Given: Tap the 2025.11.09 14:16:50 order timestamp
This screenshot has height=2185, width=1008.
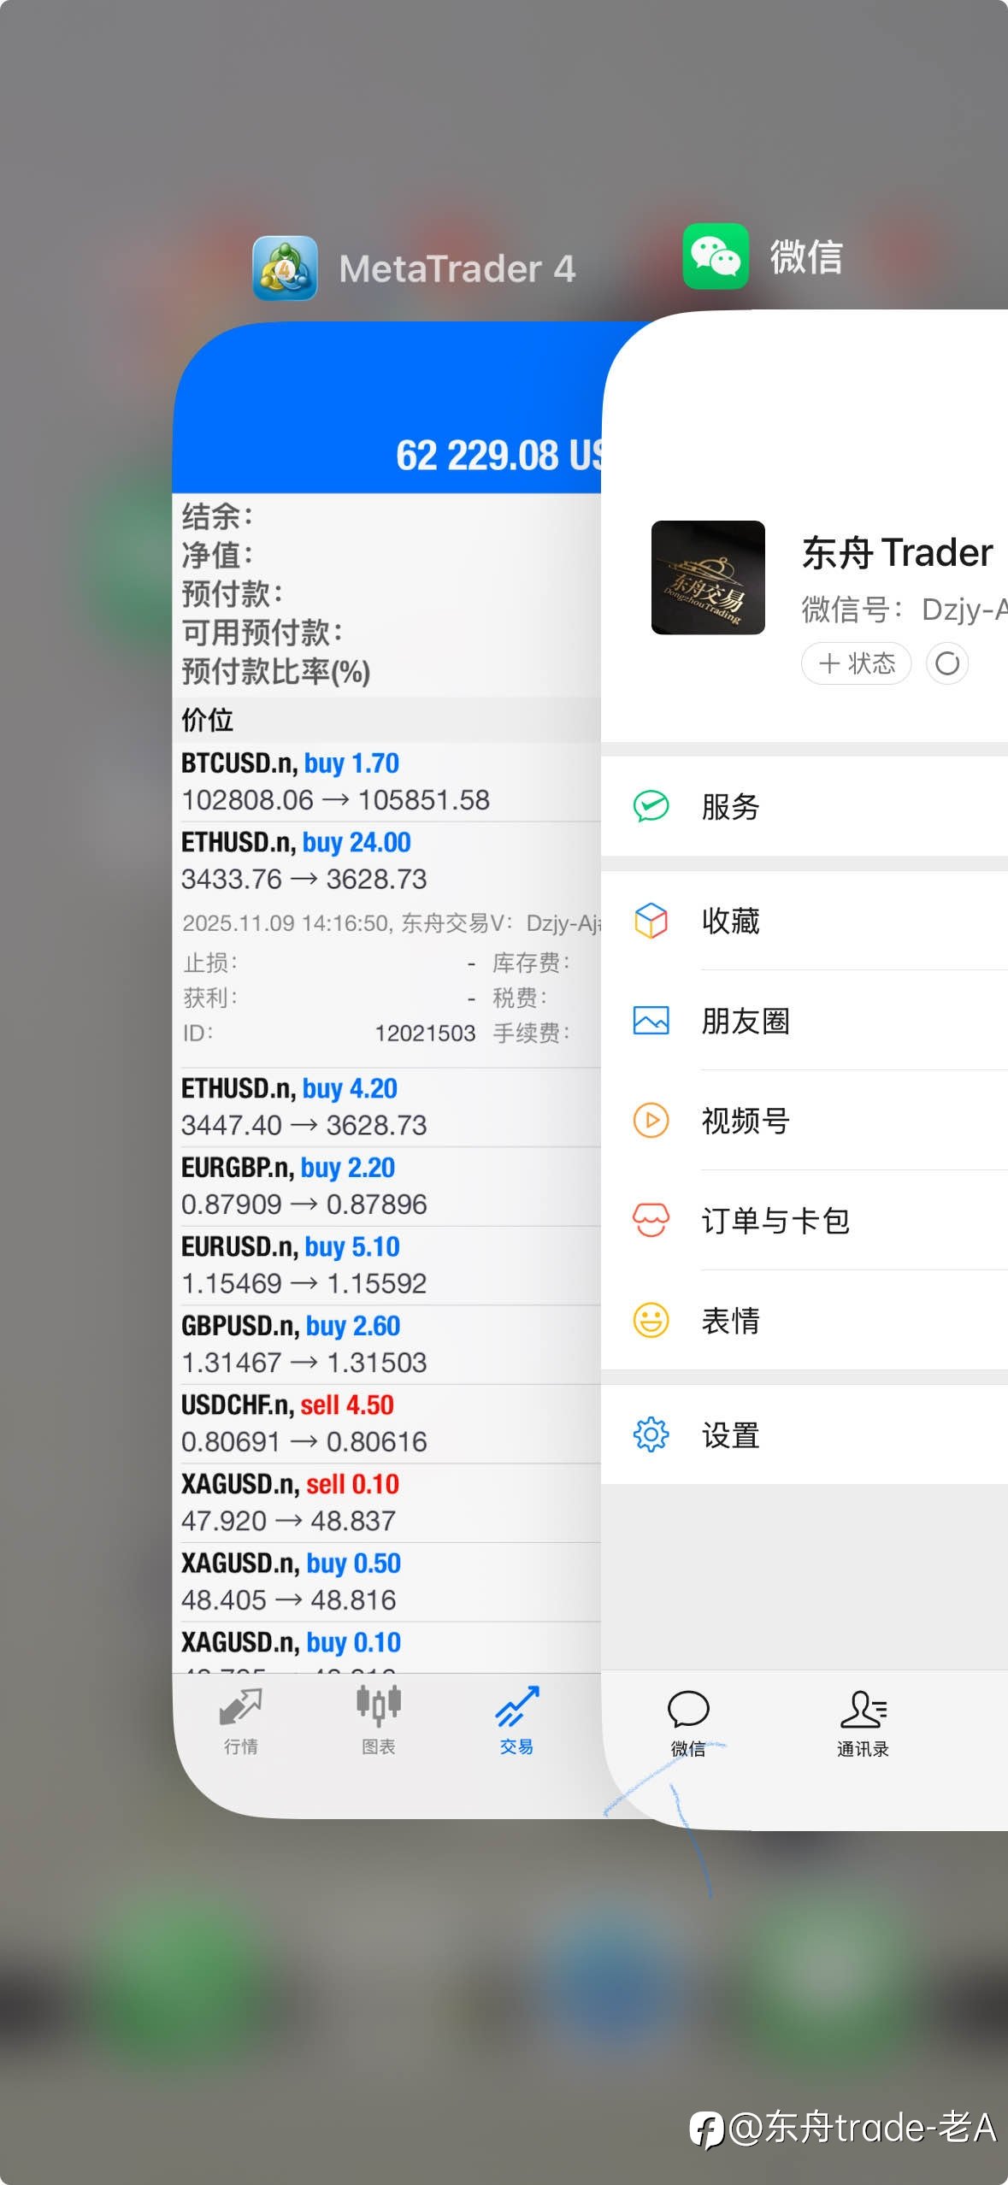Looking at the screenshot, I should (286, 923).
